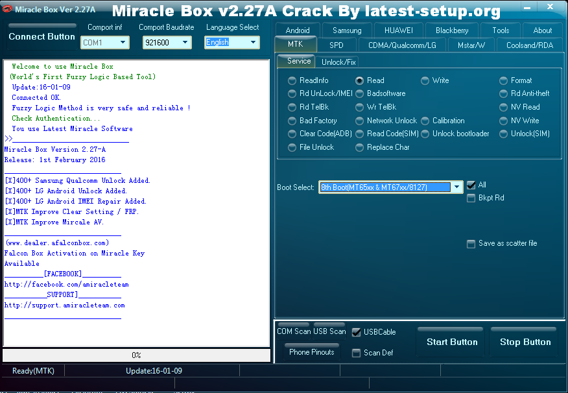Select the Mstar/W tab

tap(471, 45)
